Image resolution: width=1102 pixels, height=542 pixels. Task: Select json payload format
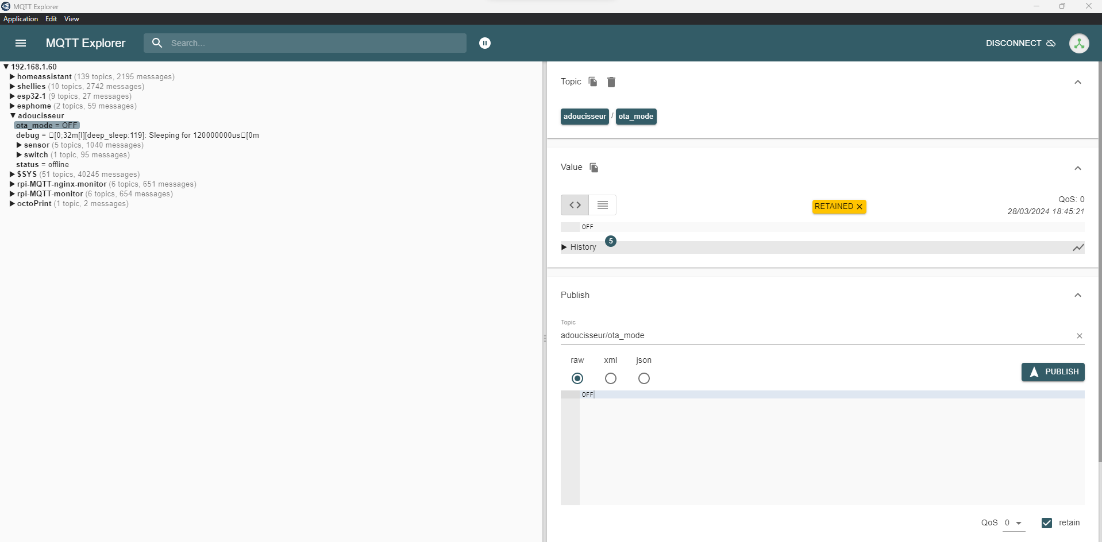[x=644, y=378]
